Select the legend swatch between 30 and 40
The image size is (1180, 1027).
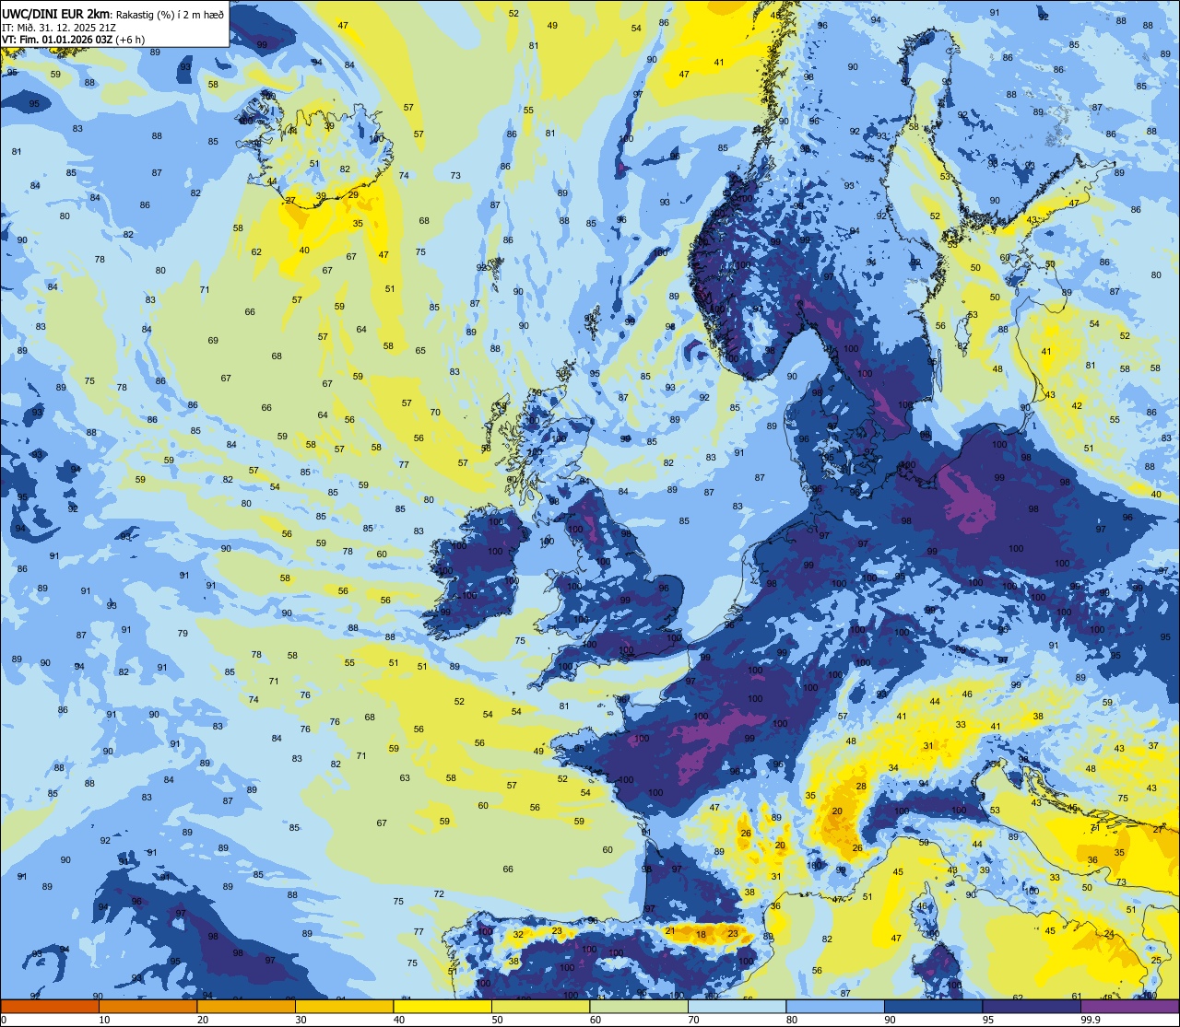[344, 1006]
